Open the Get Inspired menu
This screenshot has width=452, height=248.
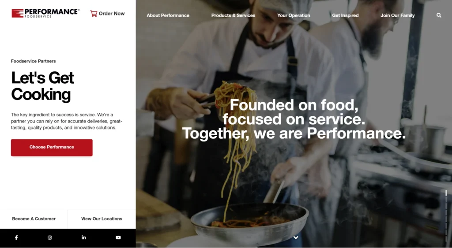point(345,15)
